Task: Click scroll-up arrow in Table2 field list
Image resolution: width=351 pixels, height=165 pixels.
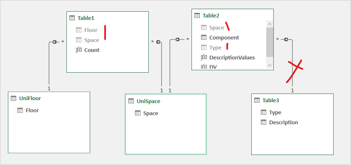Action: click(x=270, y=24)
